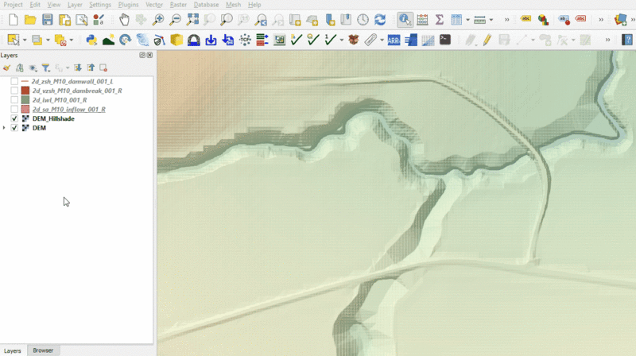Select the 2d_sa_M10_inflow_001_R layer name
The width and height of the screenshot is (636, 356).
coord(69,109)
